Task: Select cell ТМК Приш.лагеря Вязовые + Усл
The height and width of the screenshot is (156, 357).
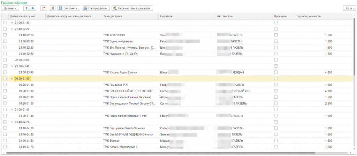Action: pyautogui.click(x=130, y=116)
